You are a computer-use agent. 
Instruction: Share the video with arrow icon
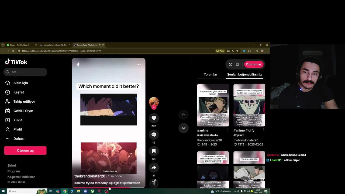coord(154,168)
